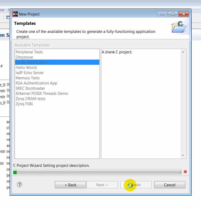Click the Back button
Viewport: 201px width, 207px height.
click(70, 185)
